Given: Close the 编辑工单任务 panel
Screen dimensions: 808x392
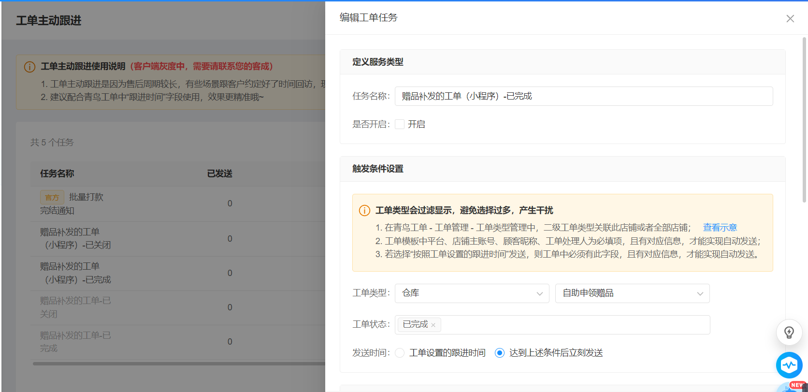Looking at the screenshot, I should click(790, 18).
